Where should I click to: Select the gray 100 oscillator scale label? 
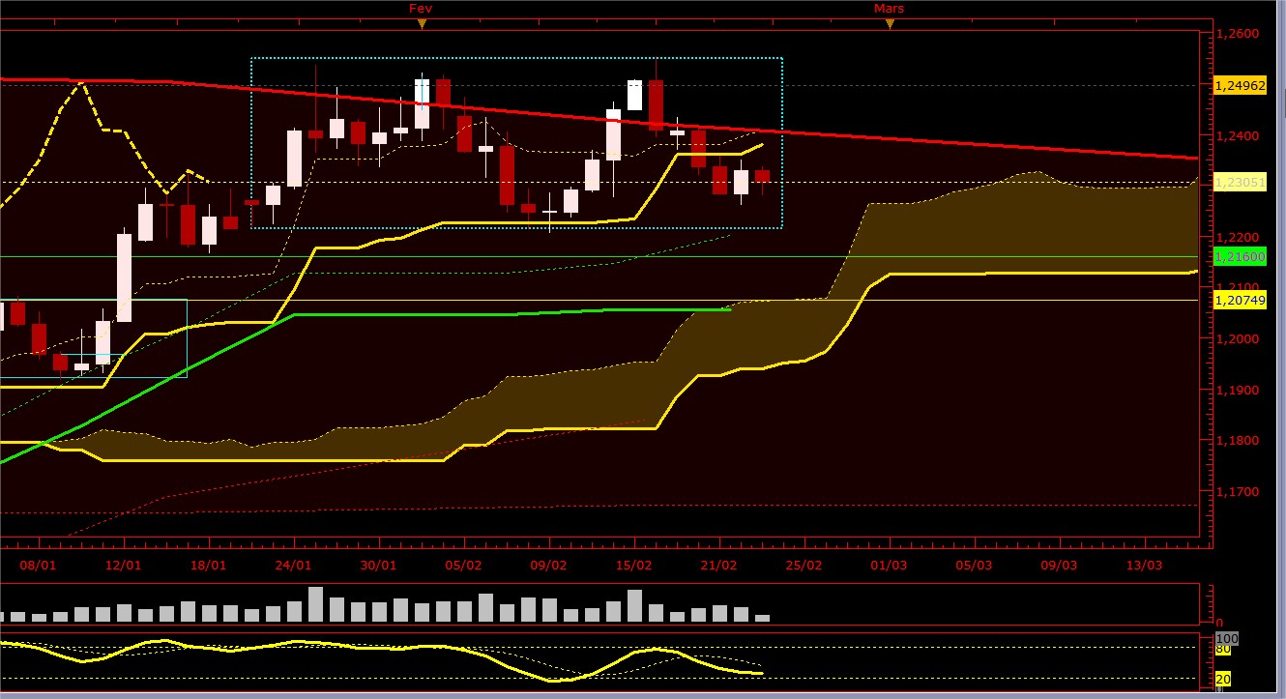pyautogui.click(x=1227, y=639)
